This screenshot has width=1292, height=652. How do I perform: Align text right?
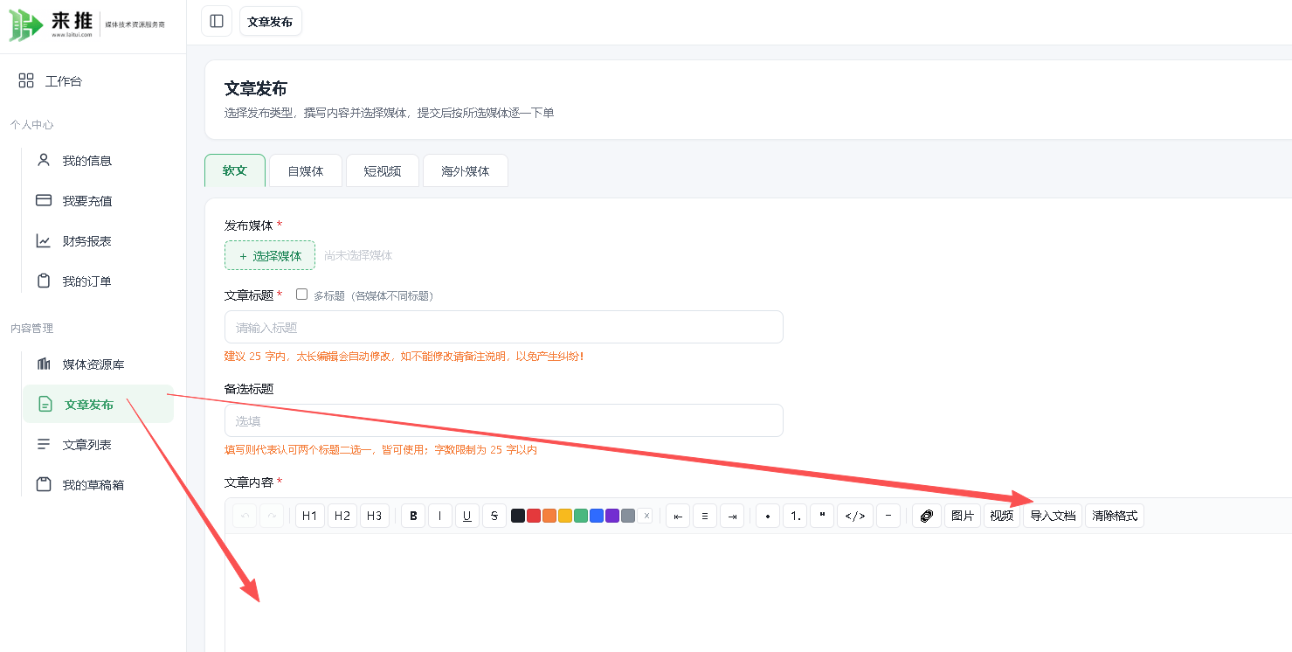(x=732, y=517)
